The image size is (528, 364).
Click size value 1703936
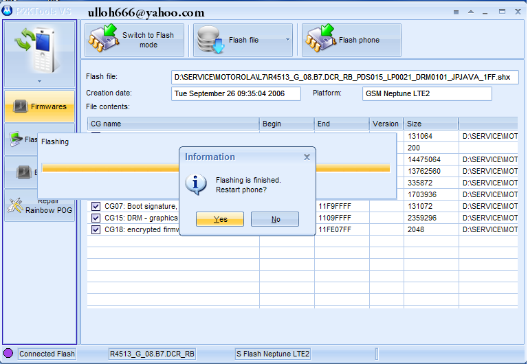(422, 194)
